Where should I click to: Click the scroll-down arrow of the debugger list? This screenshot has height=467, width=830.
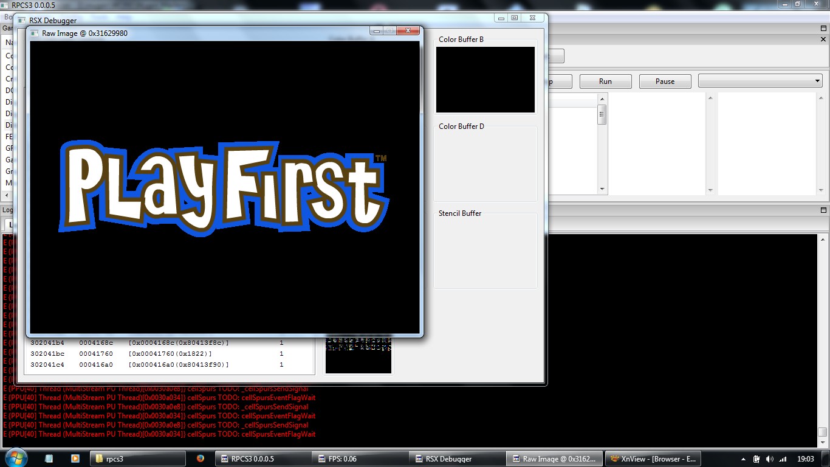602,190
